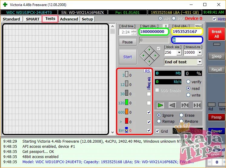Image resolution: width=226 pixels, height=168 pixels.
Task: Click the blue Err X block icon
Action: pyautogui.click(x=126, y=130)
